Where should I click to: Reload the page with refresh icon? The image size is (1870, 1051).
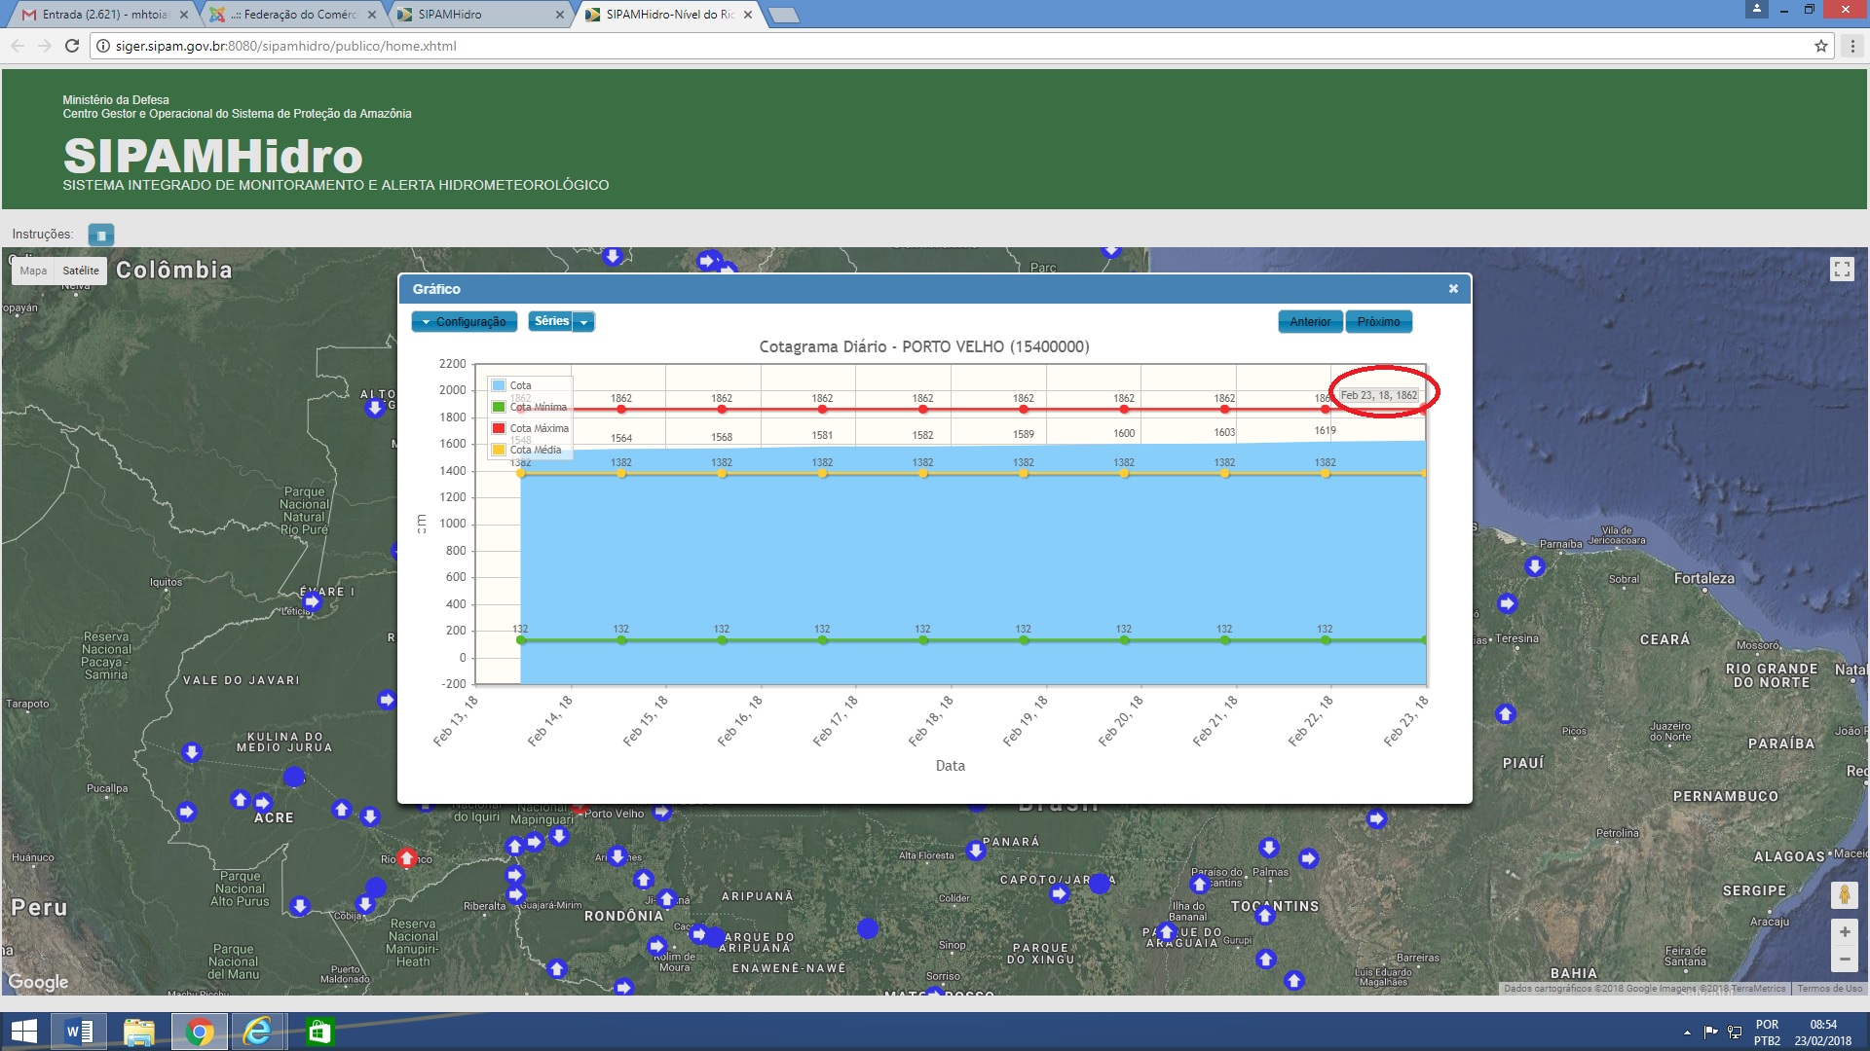(x=71, y=46)
